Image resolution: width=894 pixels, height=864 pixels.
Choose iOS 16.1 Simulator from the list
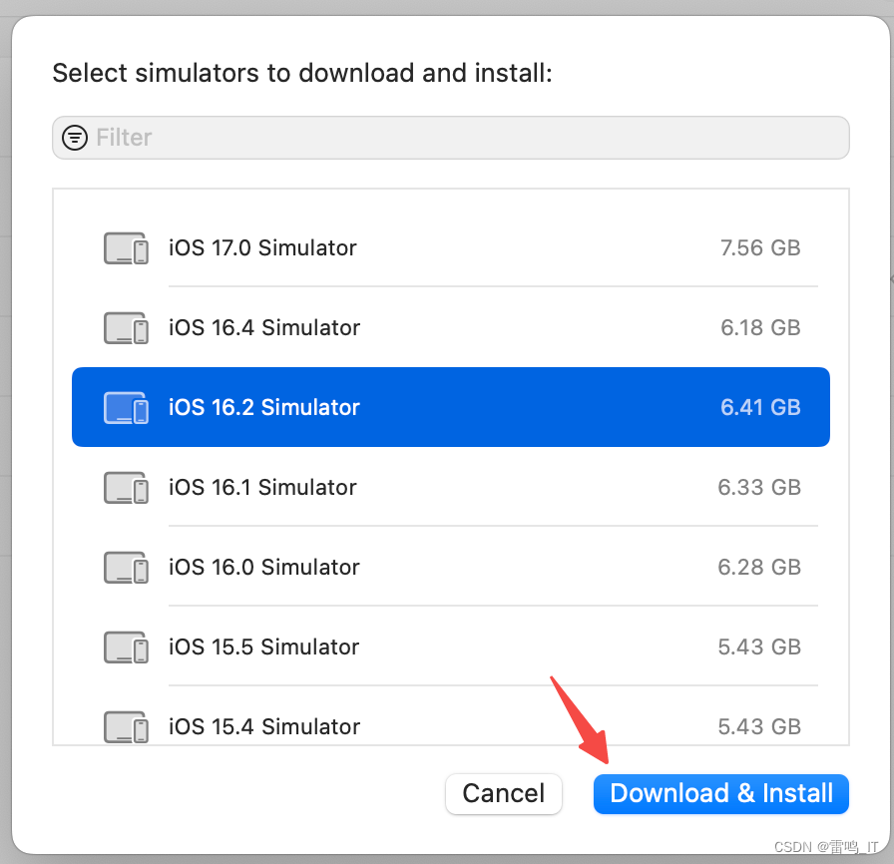coord(262,488)
